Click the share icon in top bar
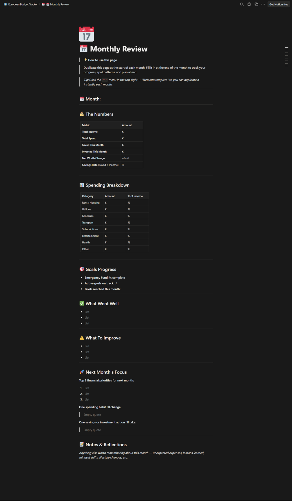 [249, 4]
